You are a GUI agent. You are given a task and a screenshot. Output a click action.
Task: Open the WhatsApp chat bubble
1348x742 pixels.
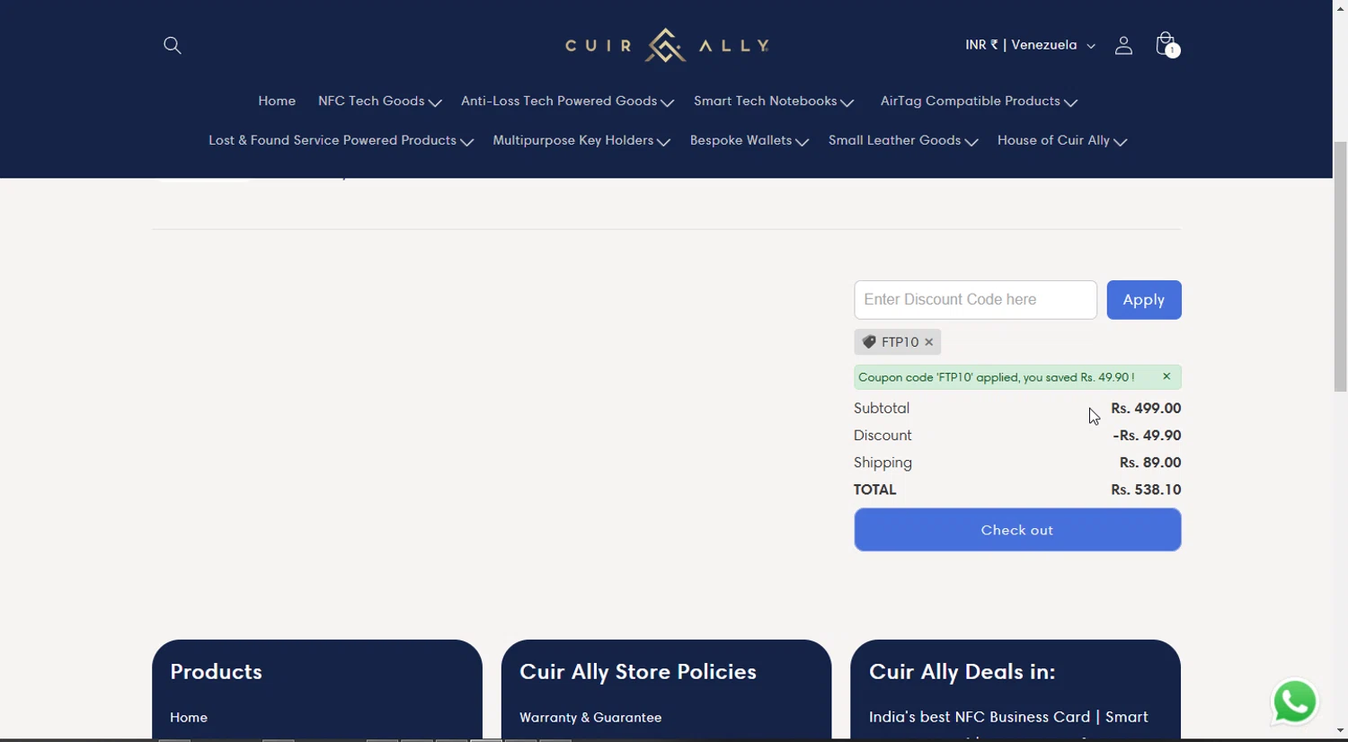[1295, 702]
